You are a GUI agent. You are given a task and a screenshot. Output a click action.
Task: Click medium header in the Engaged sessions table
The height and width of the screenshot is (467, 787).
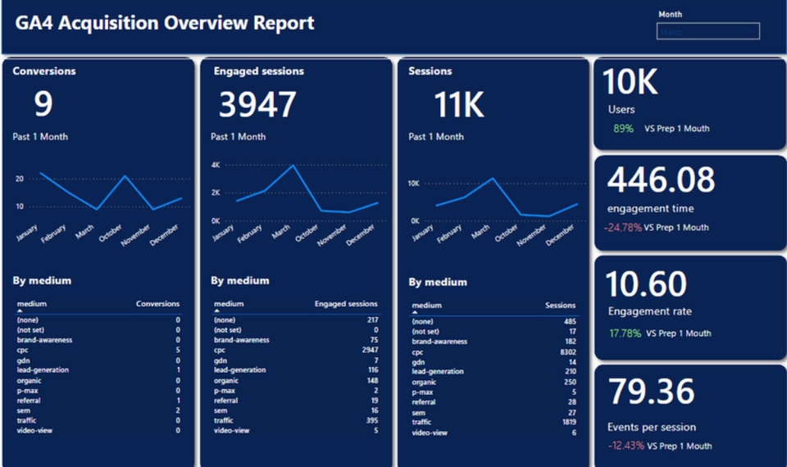pos(229,303)
